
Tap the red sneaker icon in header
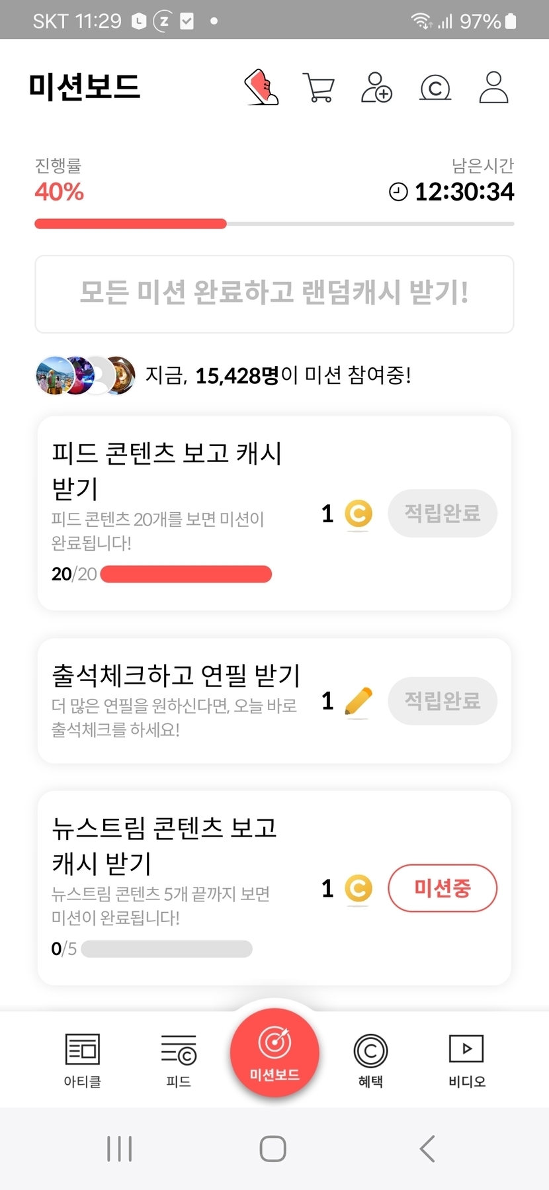pos(262,87)
